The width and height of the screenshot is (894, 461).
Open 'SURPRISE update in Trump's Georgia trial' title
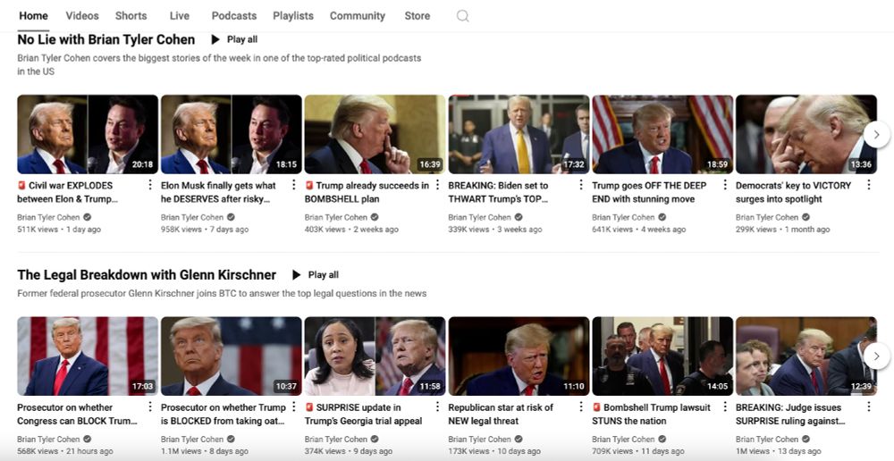tap(363, 415)
